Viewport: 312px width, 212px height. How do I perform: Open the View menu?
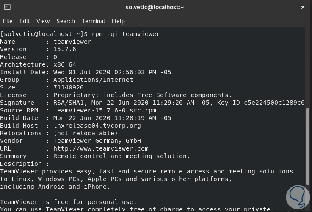43,21
